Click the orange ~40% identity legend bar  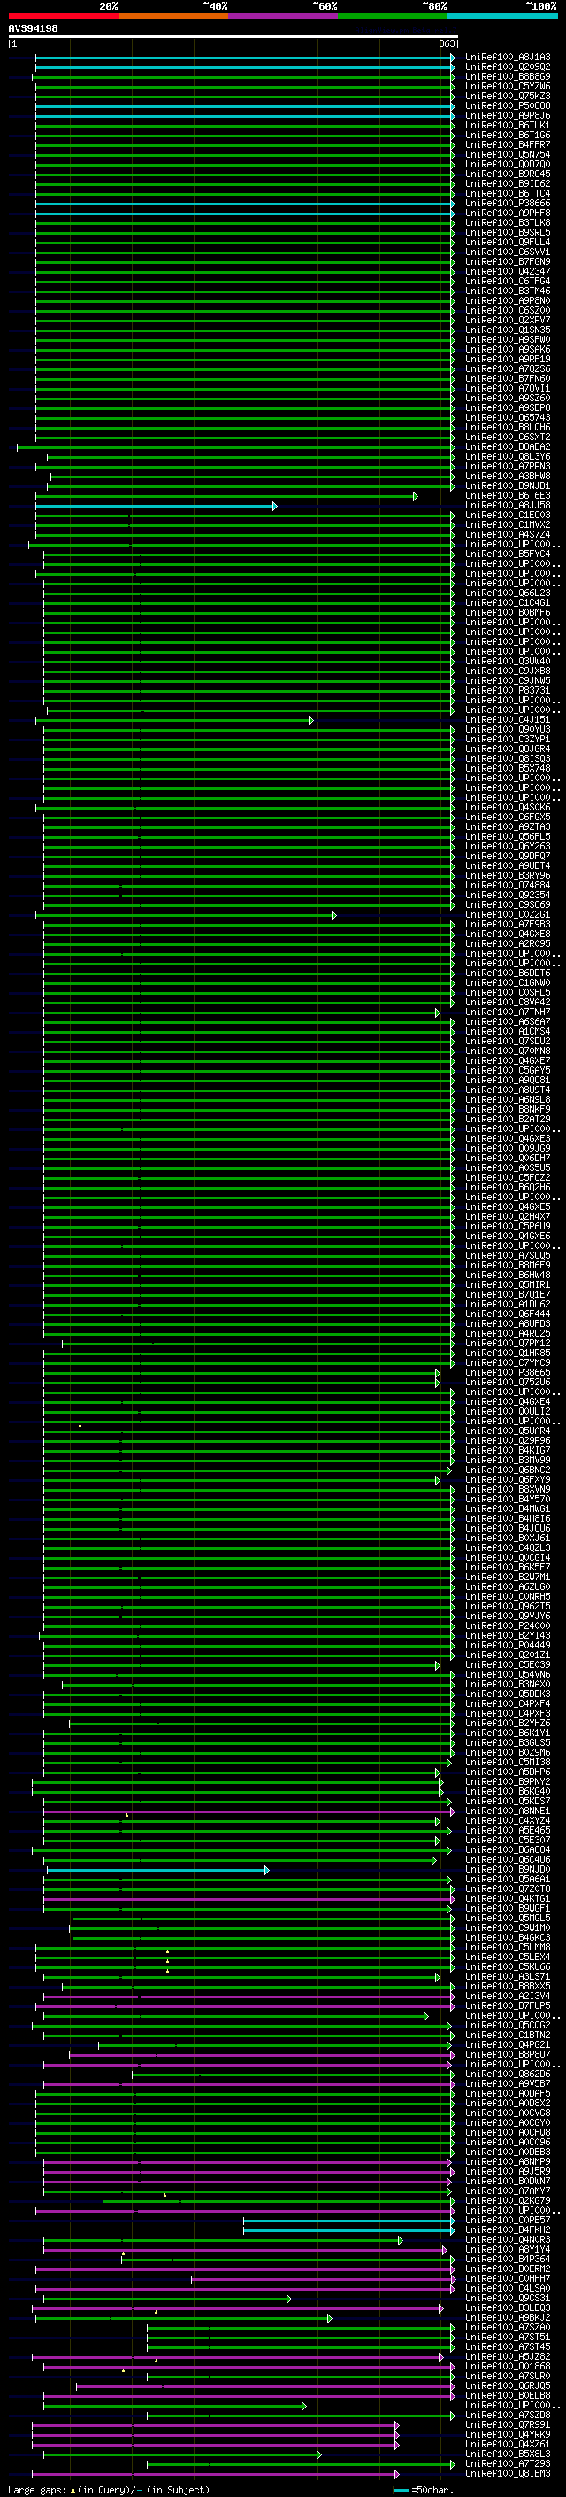173,16
